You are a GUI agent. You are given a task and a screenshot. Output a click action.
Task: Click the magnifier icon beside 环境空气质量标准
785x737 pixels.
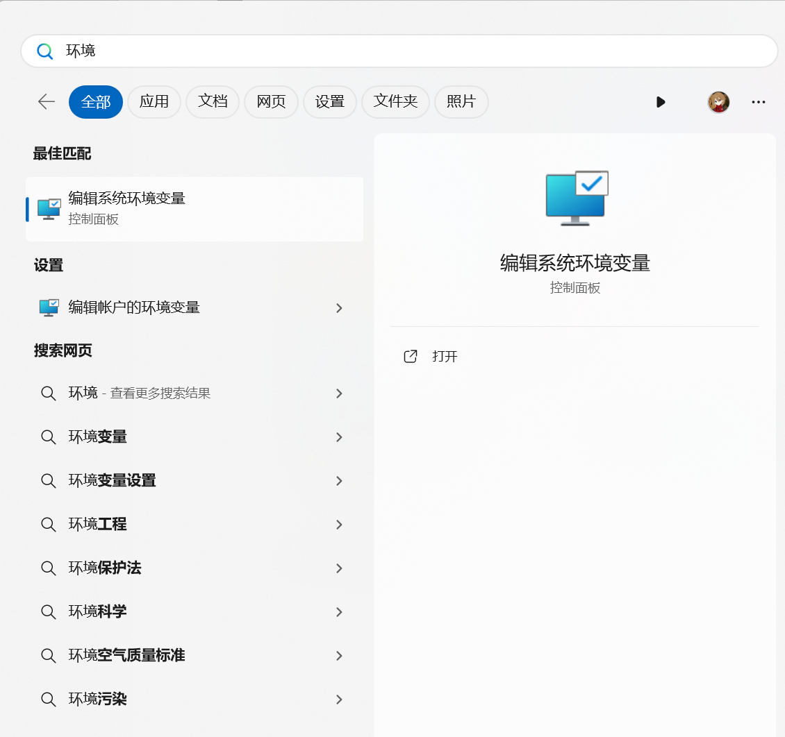coord(48,656)
